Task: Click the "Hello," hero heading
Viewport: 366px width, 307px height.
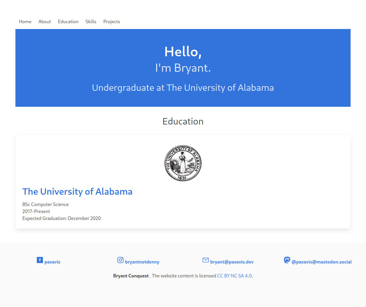Action: tap(183, 52)
